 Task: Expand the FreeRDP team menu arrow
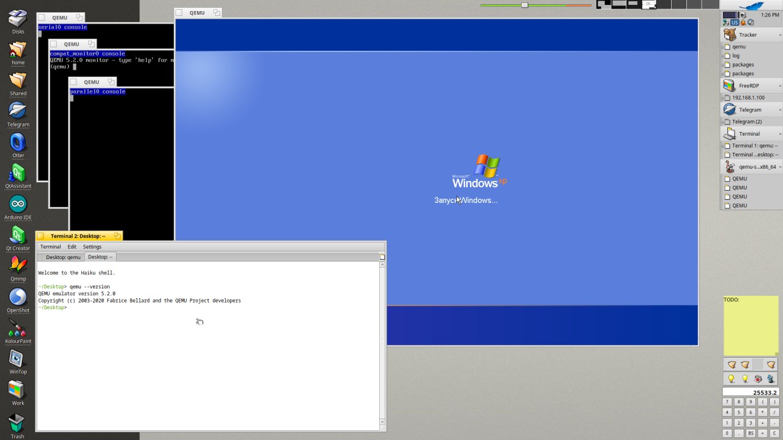click(x=779, y=86)
